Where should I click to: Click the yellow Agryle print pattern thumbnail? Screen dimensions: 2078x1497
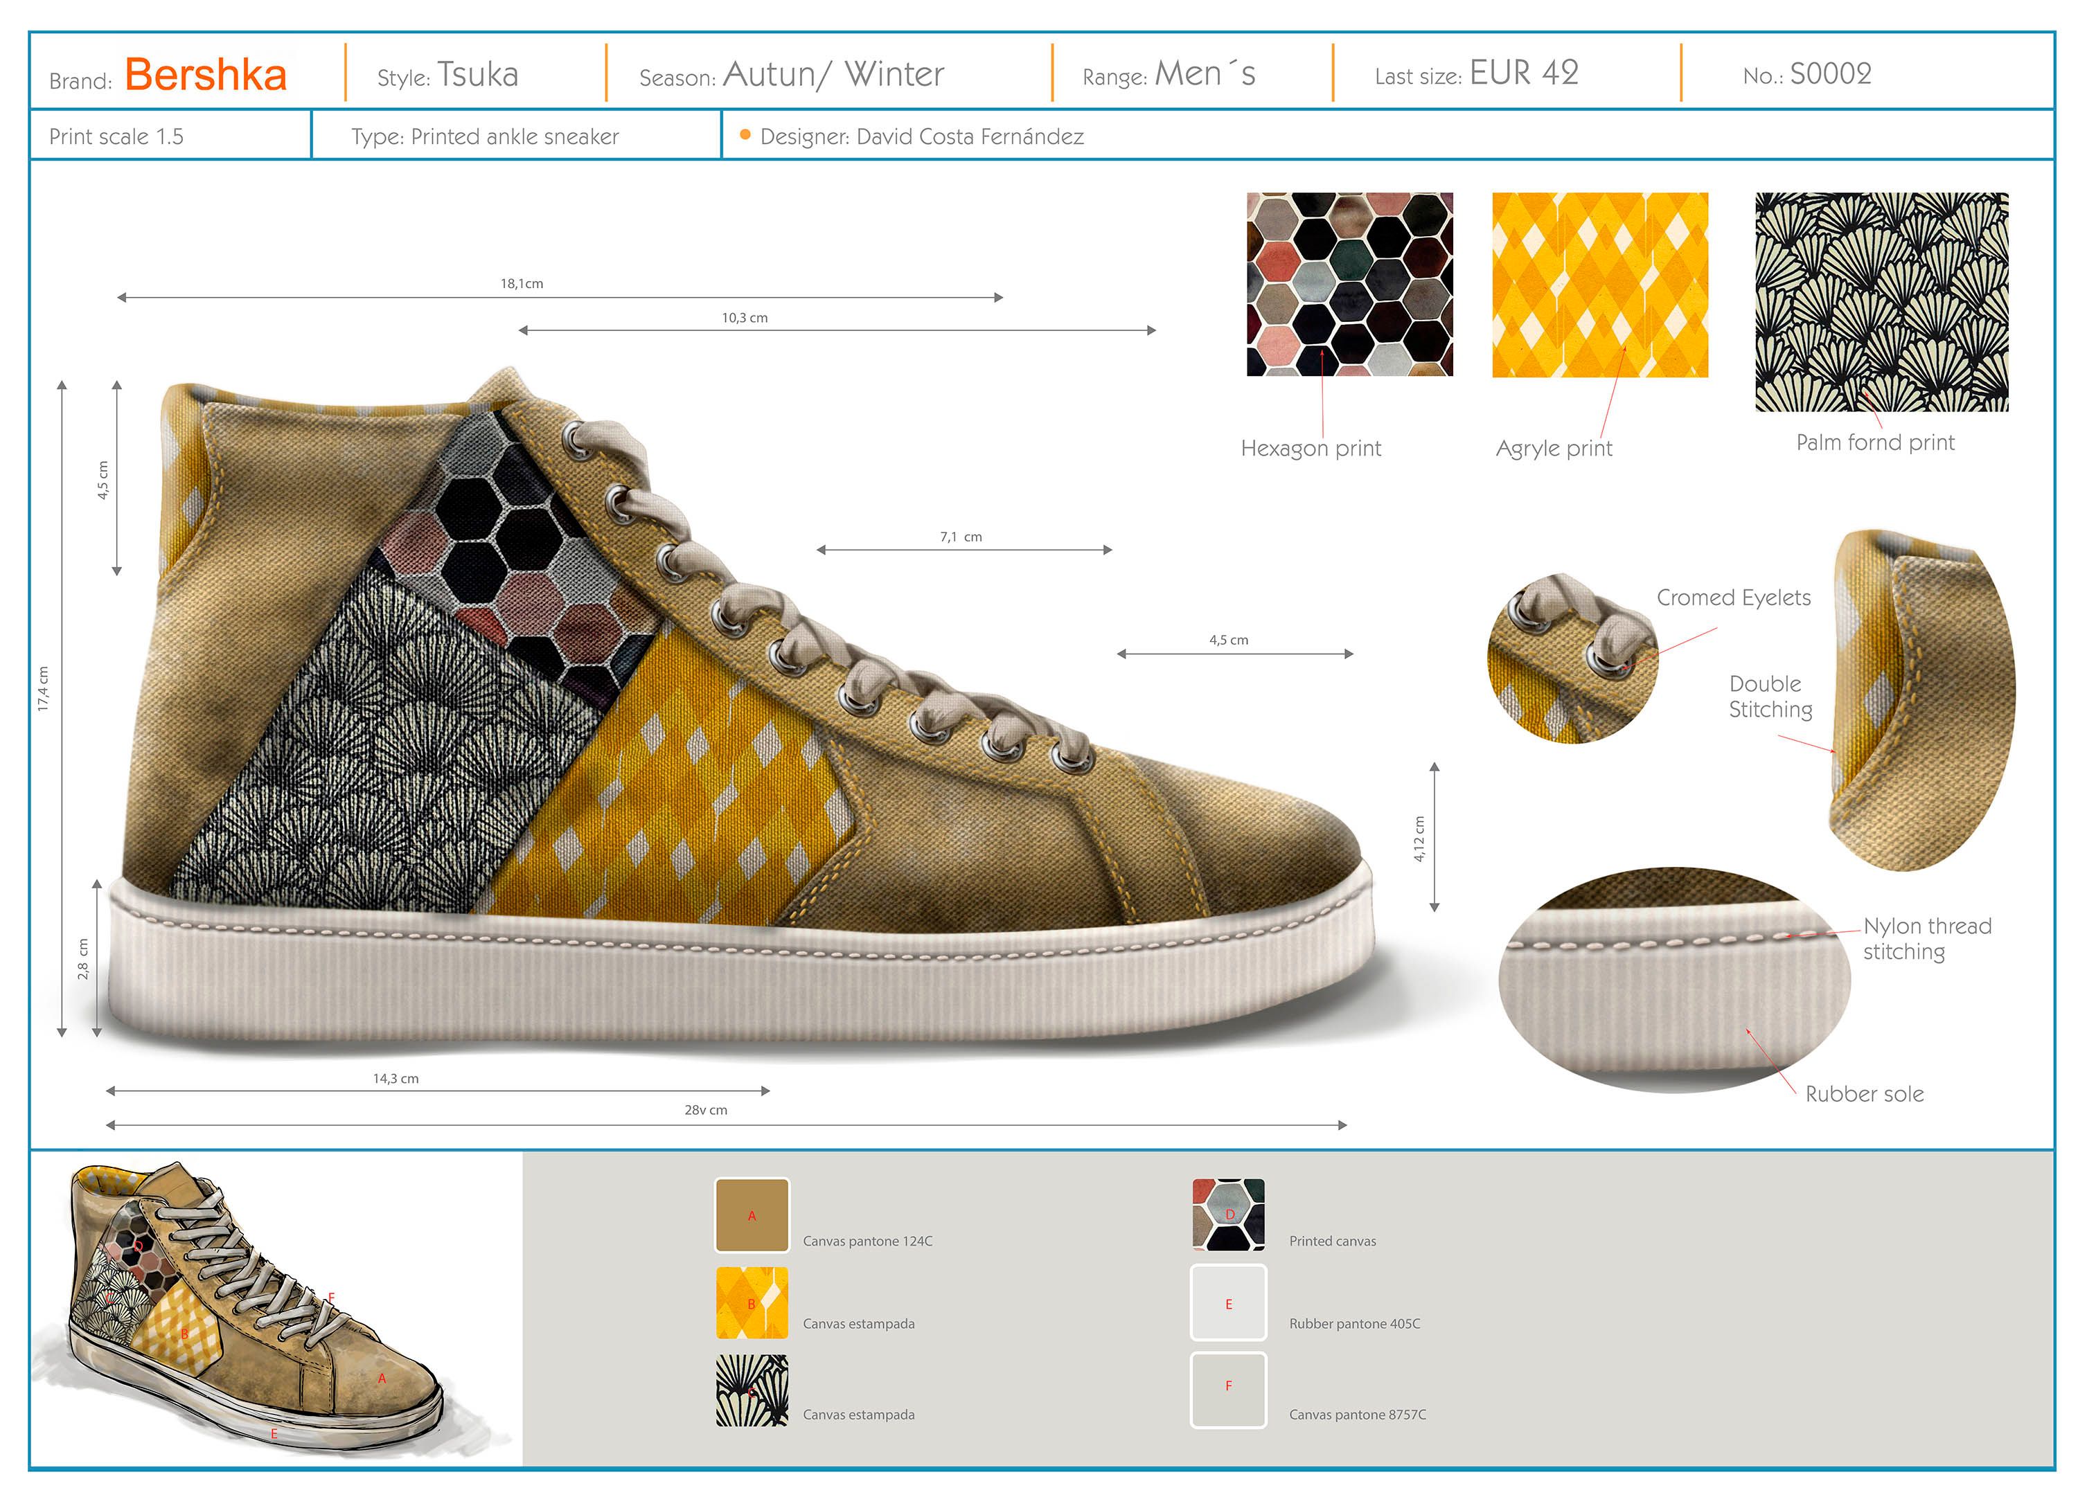click(1600, 285)
